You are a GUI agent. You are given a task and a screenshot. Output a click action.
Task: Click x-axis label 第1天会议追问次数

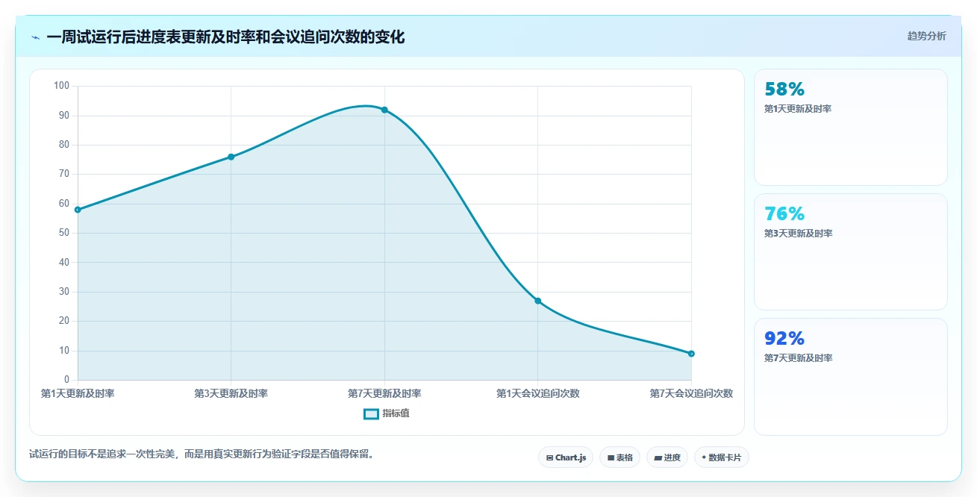point(538,393)
